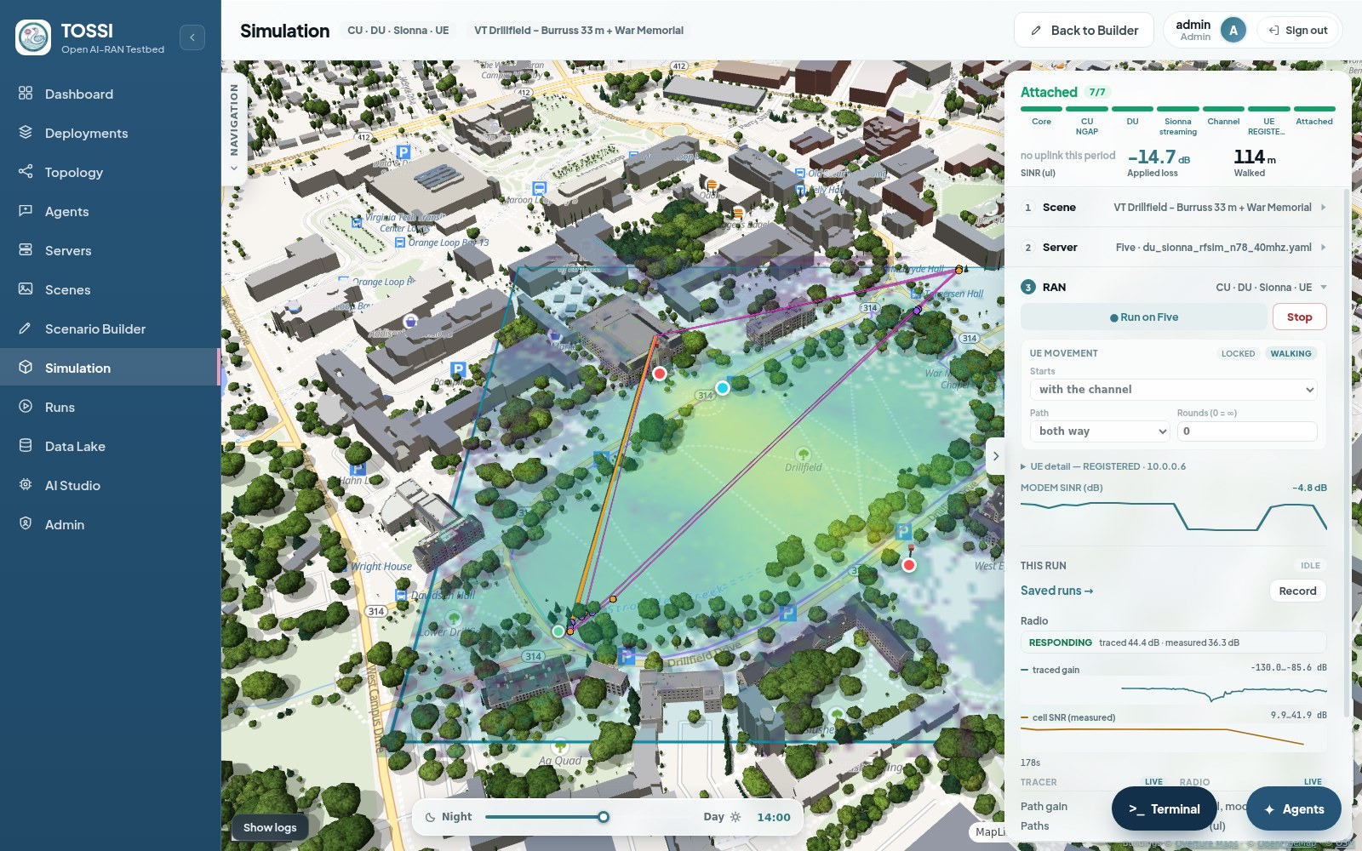Click the Show logs button
The height and width of the screenshot is (851, 1362).
270,827
